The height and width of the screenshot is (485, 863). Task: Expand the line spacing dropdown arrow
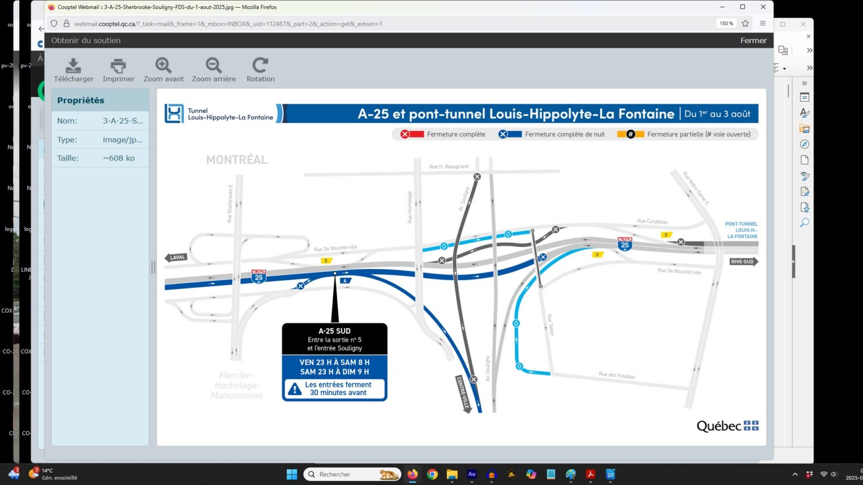coord(784,68)
